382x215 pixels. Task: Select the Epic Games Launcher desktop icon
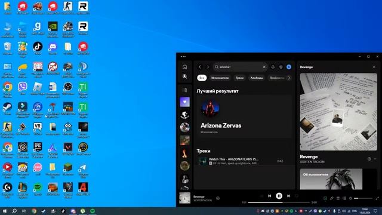(x=38, y=150)
